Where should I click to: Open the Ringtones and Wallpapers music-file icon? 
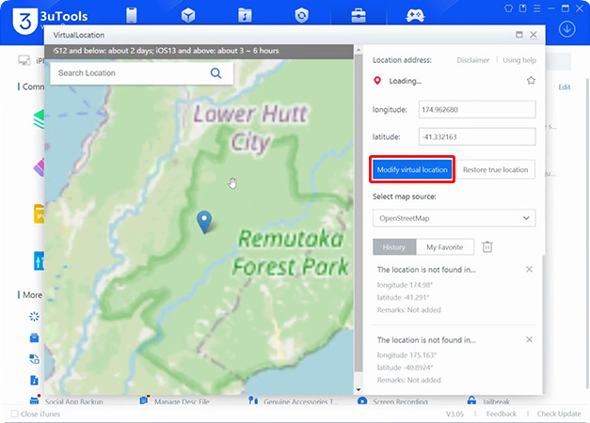tap(245, 15)
